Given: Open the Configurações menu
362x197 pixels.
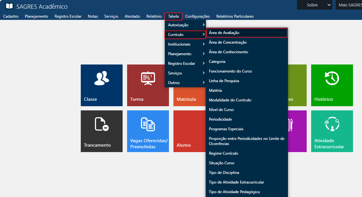Looking at the screenshot, I should 197,16.
